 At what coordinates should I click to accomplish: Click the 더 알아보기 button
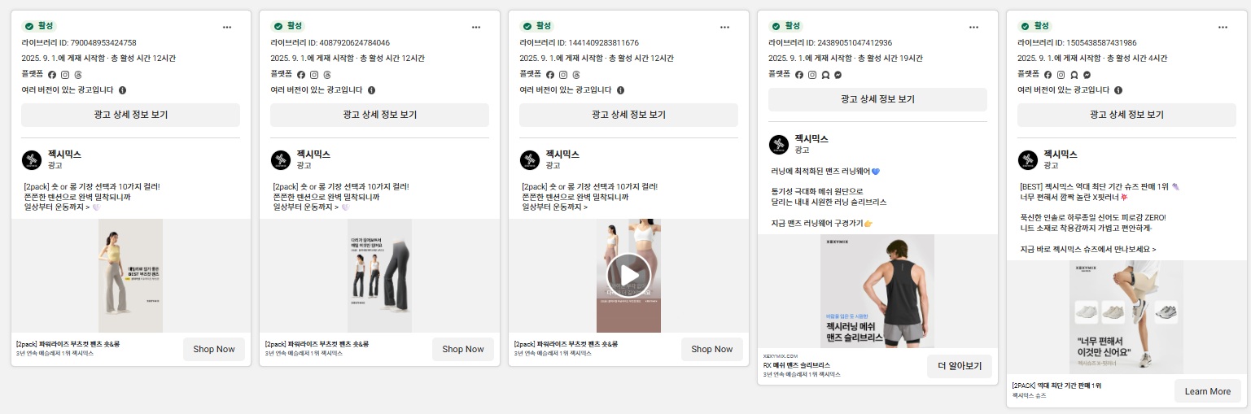tap(960, 366)
